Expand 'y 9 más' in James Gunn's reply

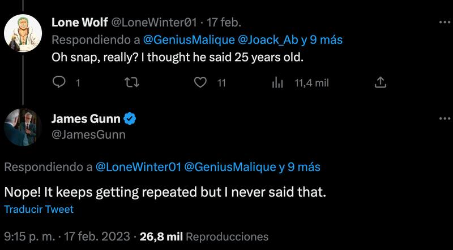tap(299, 168)
